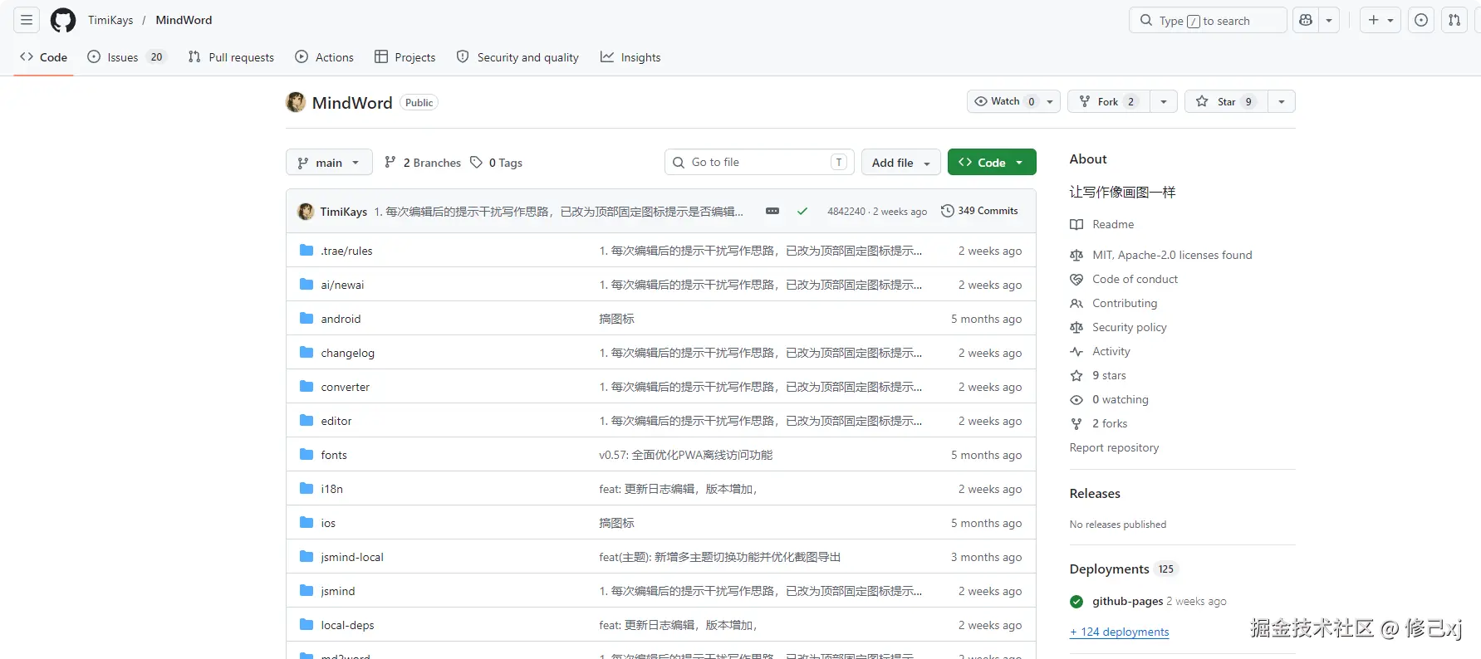The height and width of the screenshot is (659, 1481).
Task: Open the ai/newai folder
Action: pyautogui.click(x=342, y=285)
